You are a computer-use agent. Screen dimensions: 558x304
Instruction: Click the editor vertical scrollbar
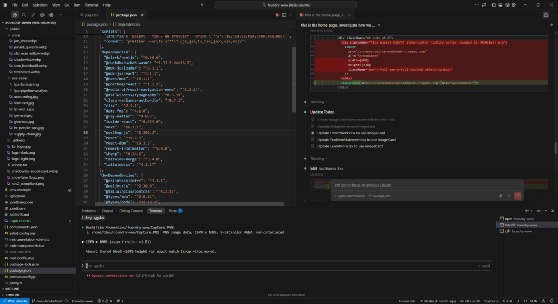click(294, 79)
